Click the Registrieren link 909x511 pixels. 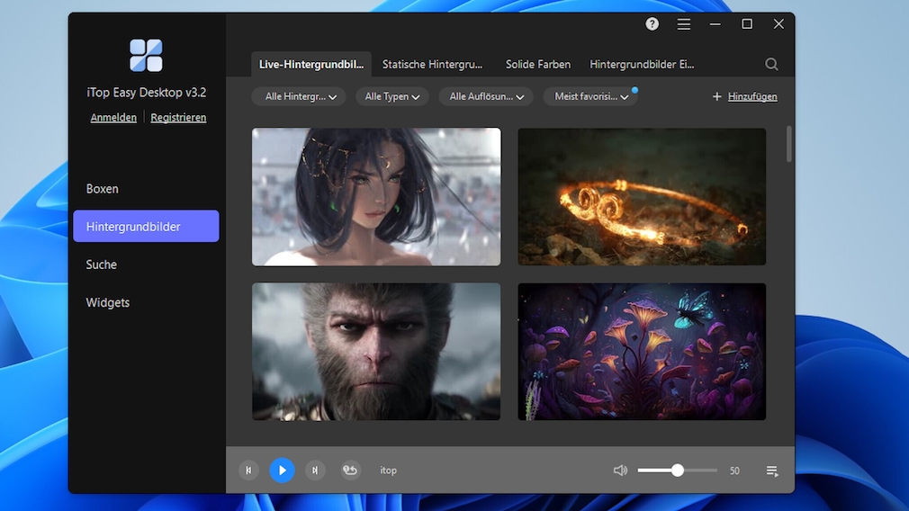tap(178, 118)
